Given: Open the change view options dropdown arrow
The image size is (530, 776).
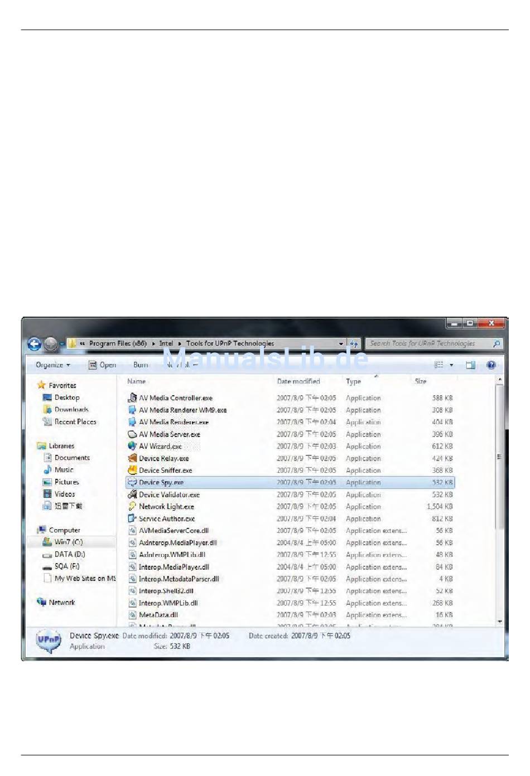Looking at the screenshot, I should click(451, 365).
